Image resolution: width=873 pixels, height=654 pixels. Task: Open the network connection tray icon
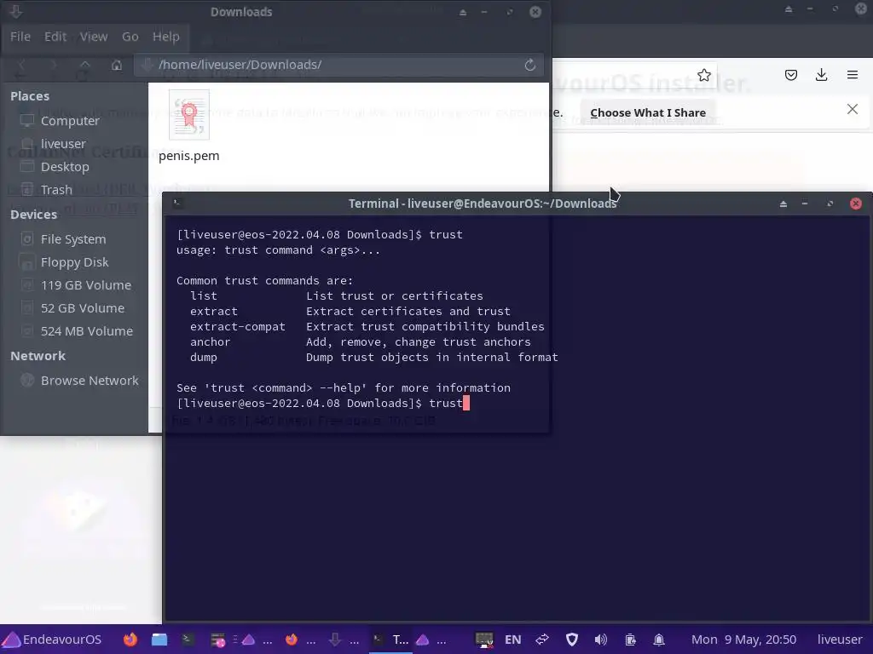542,640
